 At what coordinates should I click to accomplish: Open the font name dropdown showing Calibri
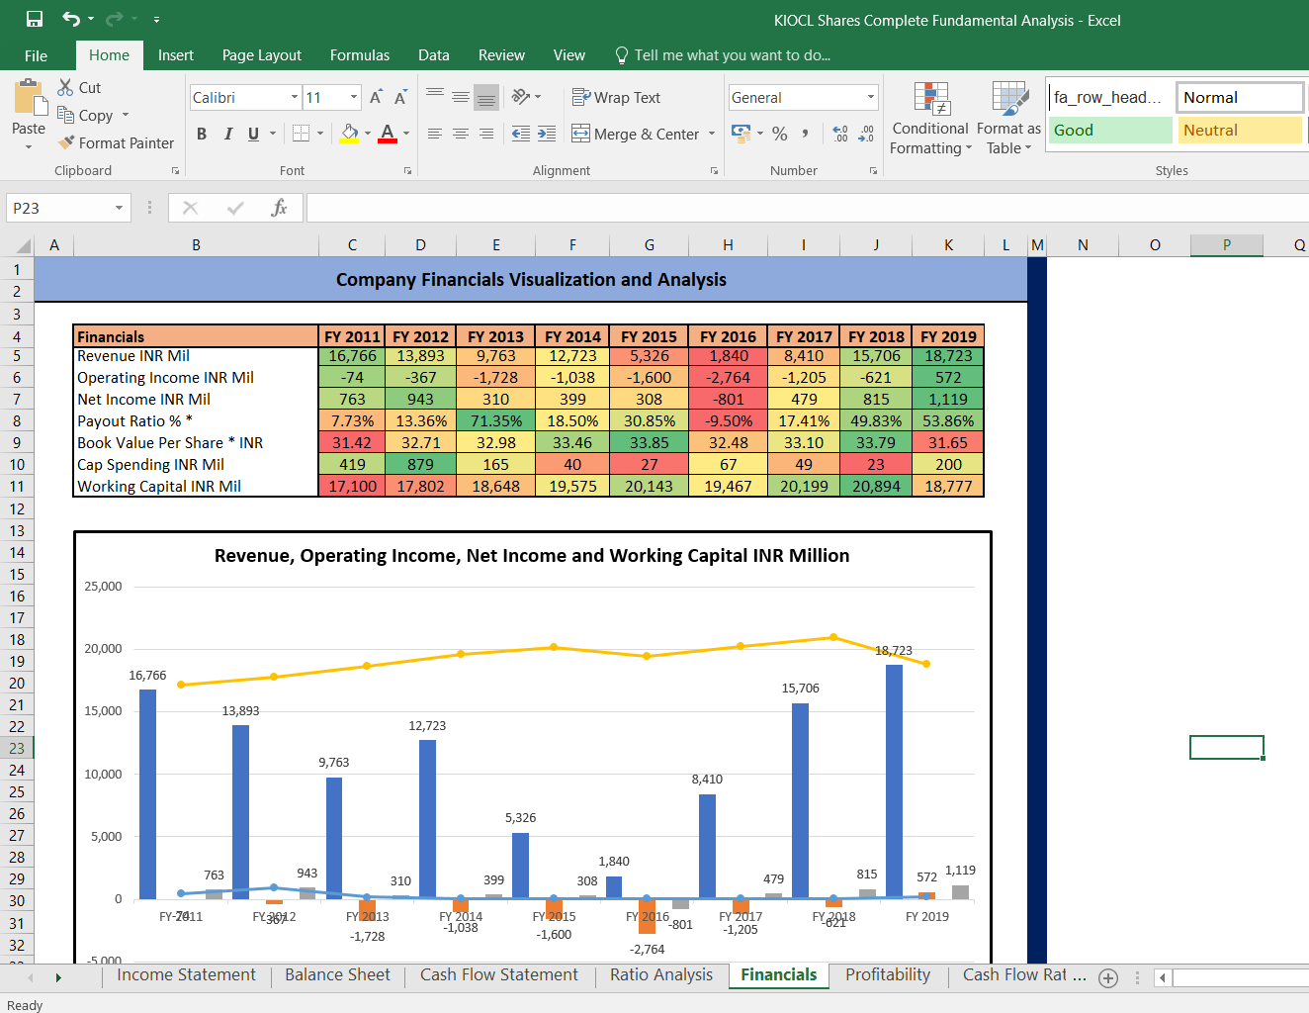295,97
